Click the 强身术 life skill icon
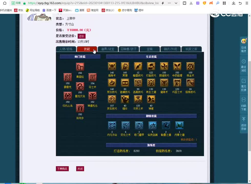The height and width of the screenshot is (184, 251). (x=112, y=66)
